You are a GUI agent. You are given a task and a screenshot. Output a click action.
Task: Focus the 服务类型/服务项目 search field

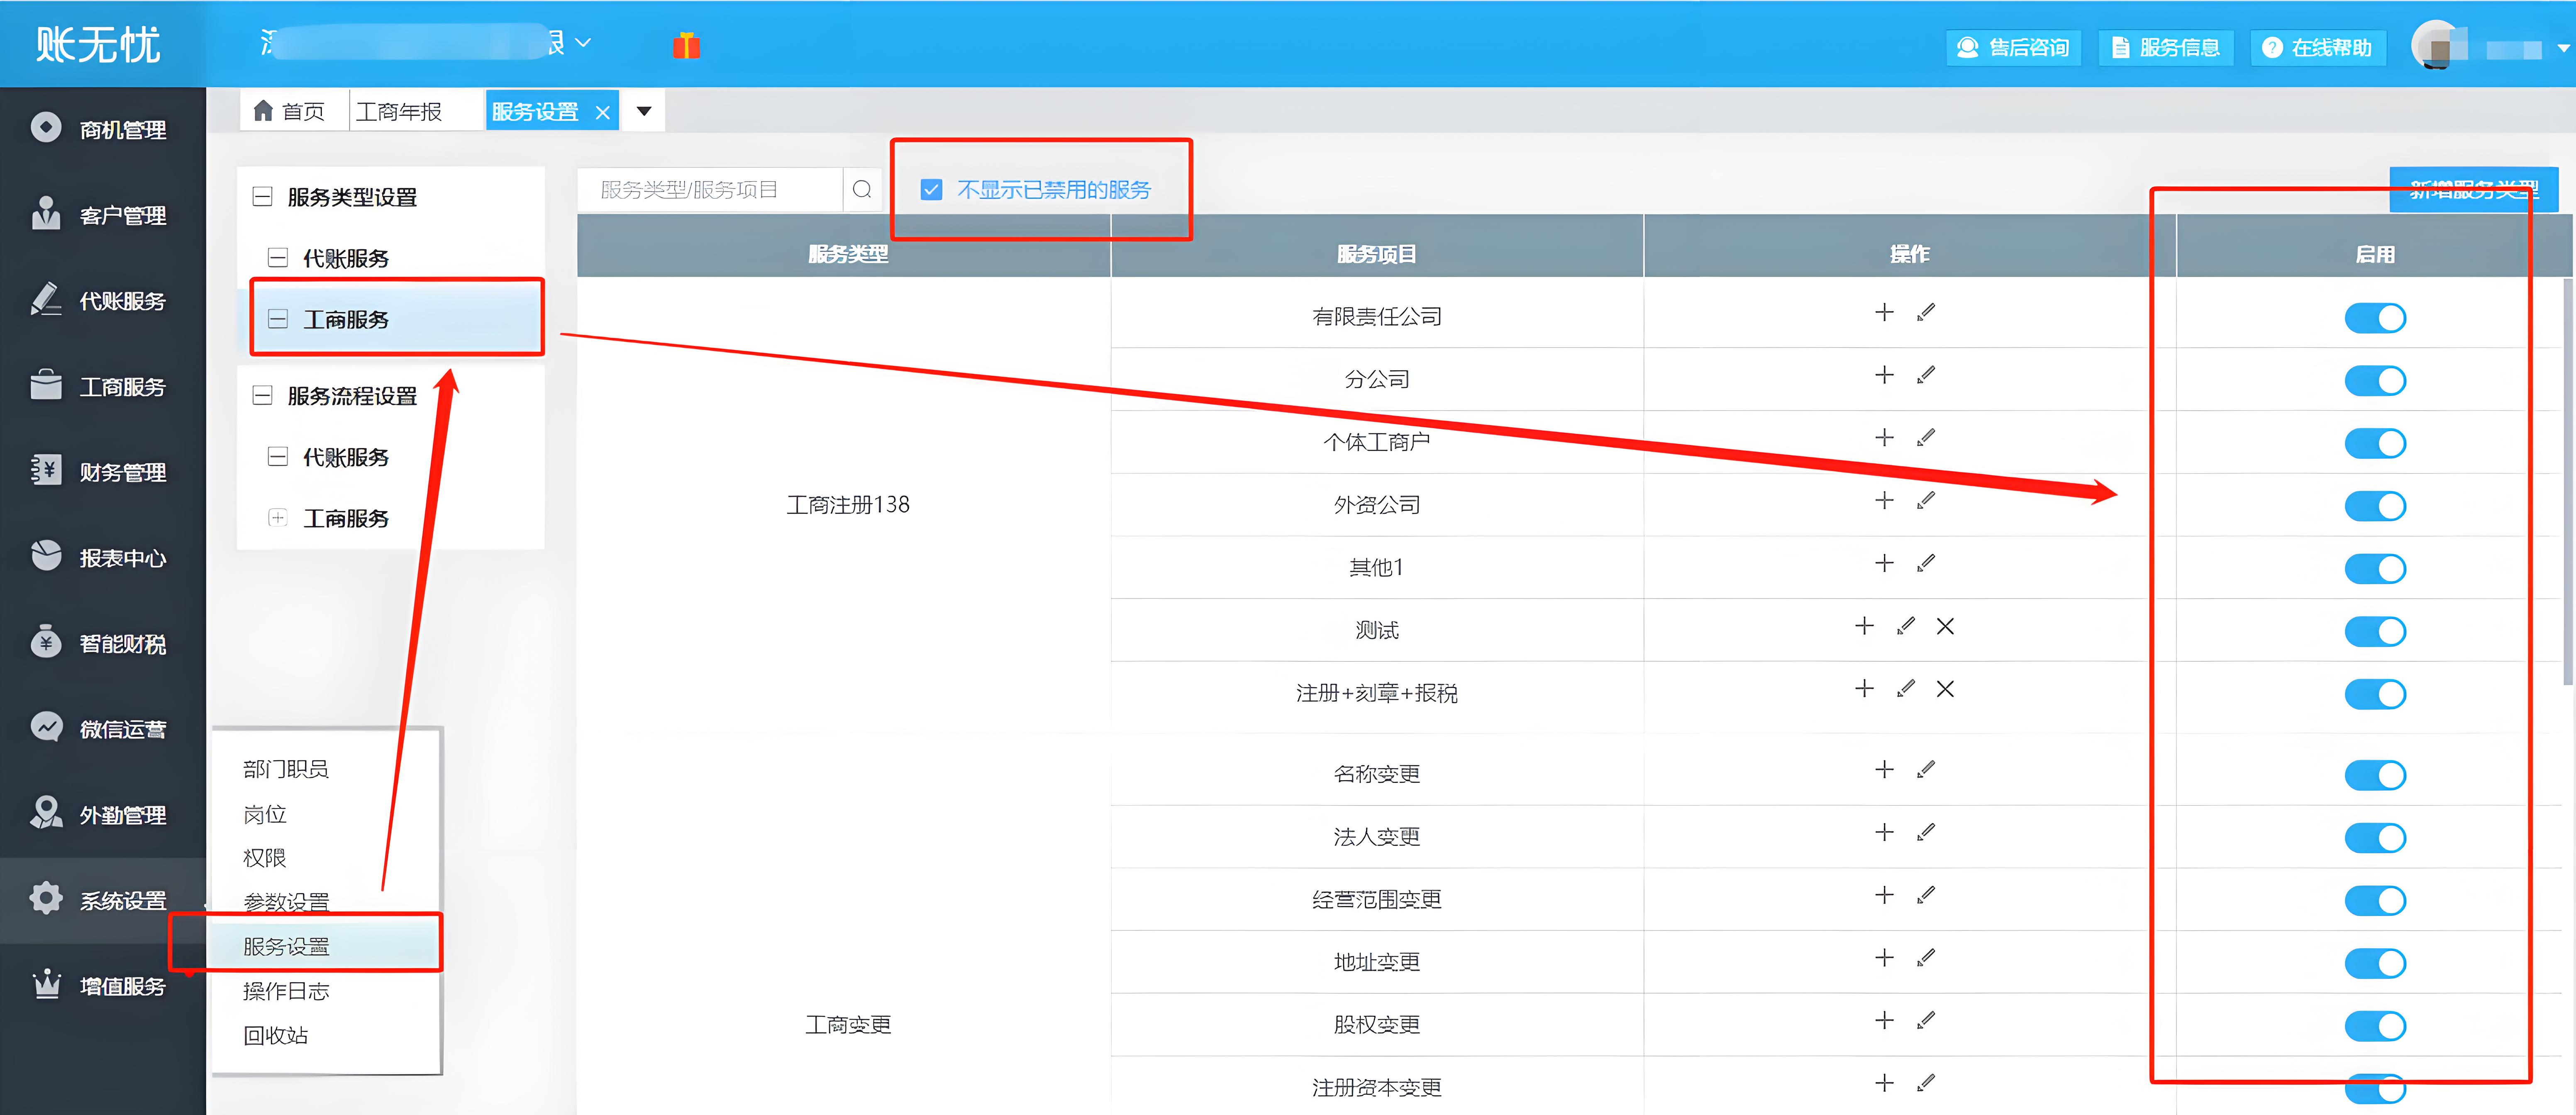[710, 189]
